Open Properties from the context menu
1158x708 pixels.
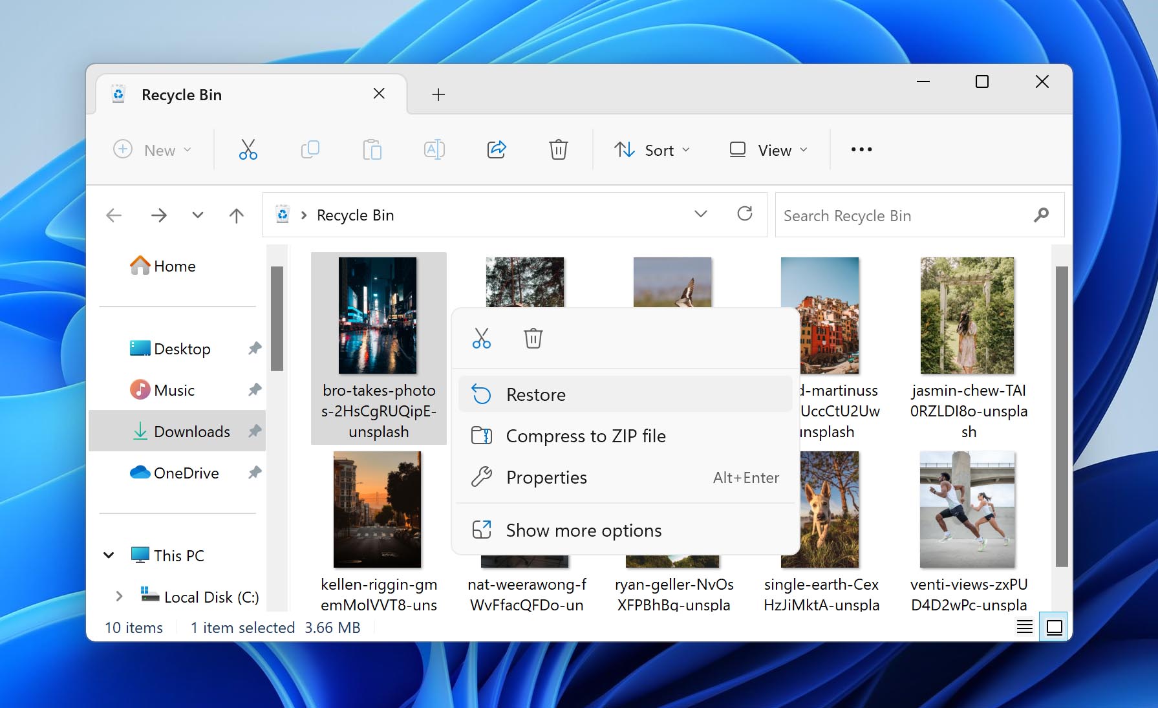tap(625, 477)
